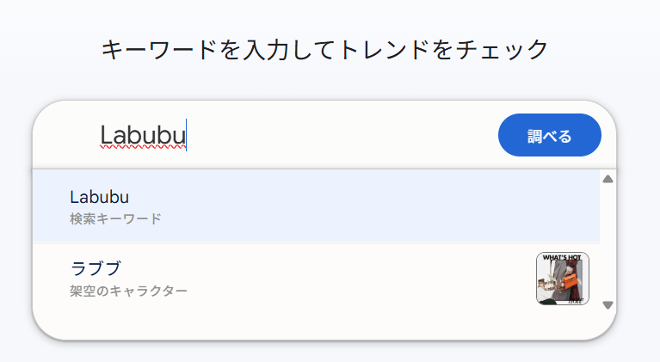Screen dimensions: 660x362
Task: Click the blue 調べる button
Action: click(x=549, y=135)
